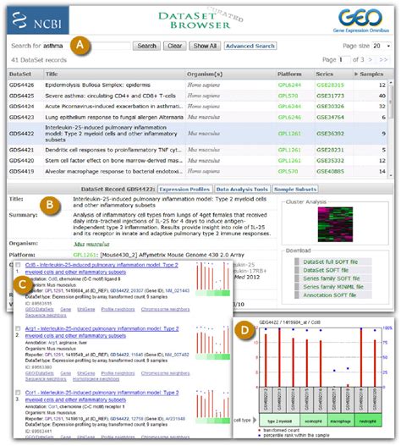This screenshot has height=446, width=401.
Task: Click icon beside Annotation SOFT file
Action: [x=297, y=295]
